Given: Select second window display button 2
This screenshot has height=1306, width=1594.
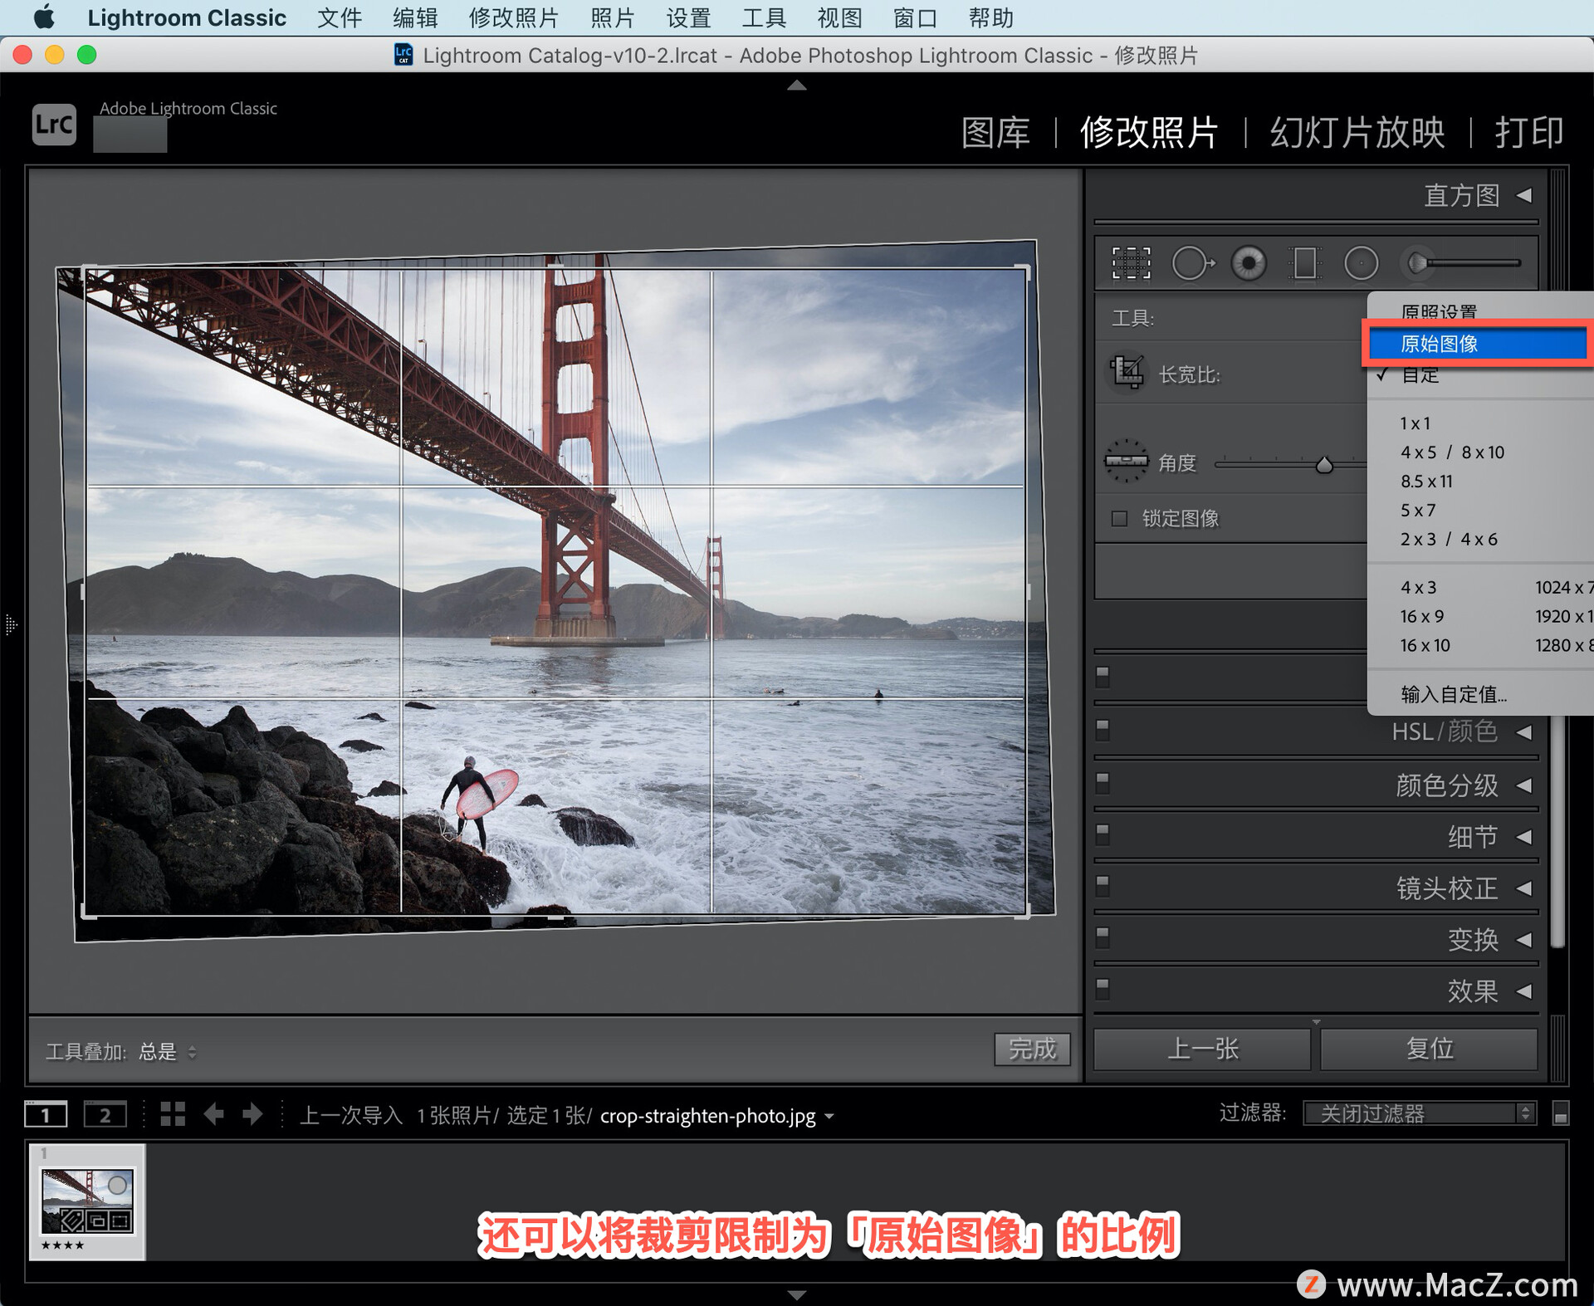Looking at the screenshot, I should (x=105, y=1114).
